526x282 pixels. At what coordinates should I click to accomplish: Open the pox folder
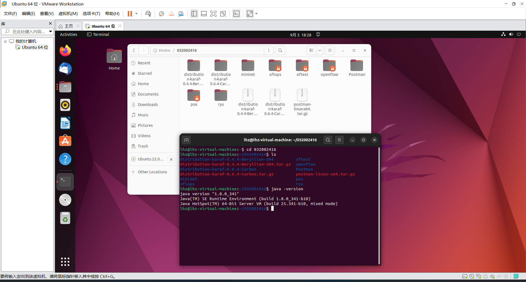(194, 98)
